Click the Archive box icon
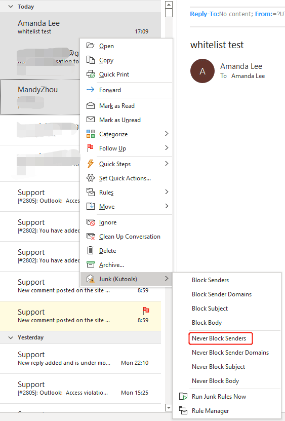 point(91,265)
